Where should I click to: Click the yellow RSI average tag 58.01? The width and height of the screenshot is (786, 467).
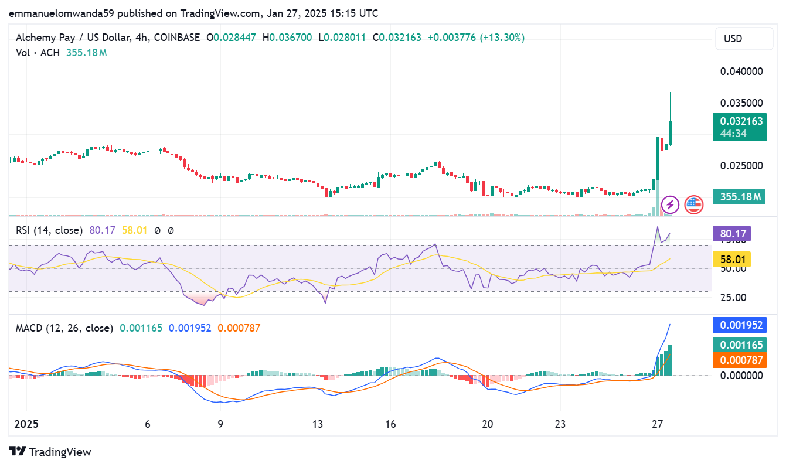[x=731, y=260]
